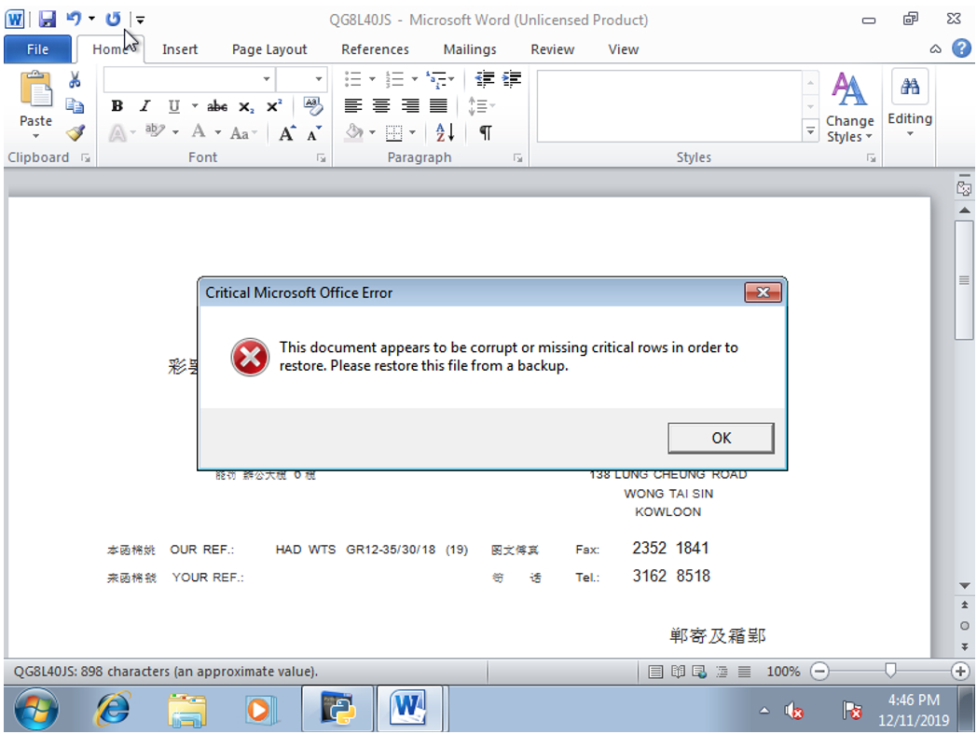Screen dimensions: 977x734
Task: Click OK in the error dialog
Action: pos(721,438)
